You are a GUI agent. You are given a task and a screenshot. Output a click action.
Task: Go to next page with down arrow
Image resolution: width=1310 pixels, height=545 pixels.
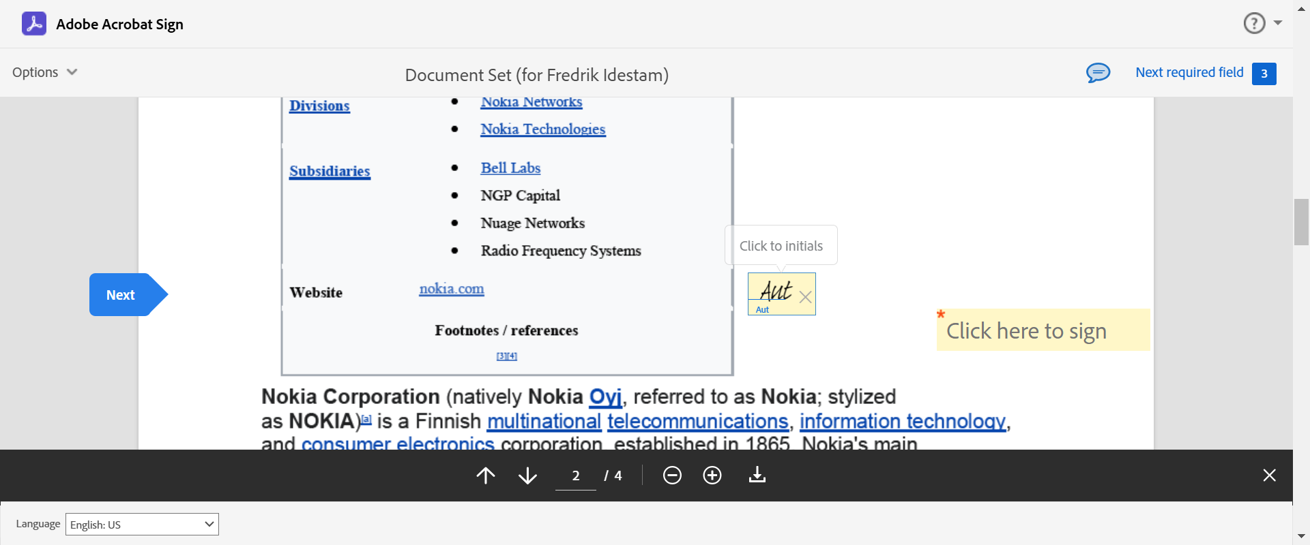[x=527, y=476]
